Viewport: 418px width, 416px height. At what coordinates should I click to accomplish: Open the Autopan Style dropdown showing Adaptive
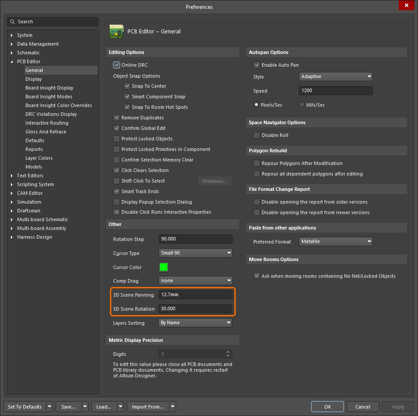(x=336, y=76)
